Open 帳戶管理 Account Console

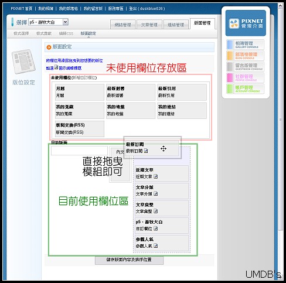click(246, 88)
